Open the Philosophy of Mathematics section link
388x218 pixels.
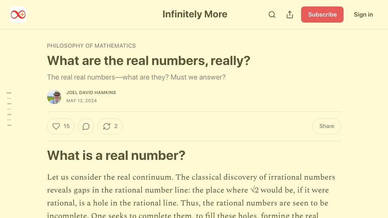click(x=91, y=46)
